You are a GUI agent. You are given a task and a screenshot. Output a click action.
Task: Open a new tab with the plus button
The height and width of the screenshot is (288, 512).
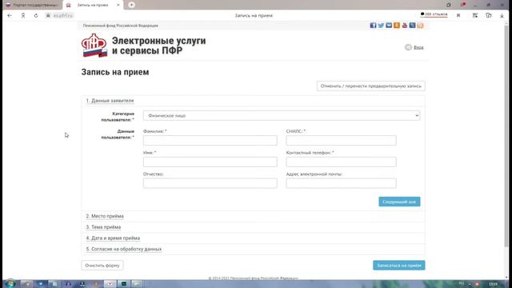(x=131, y=5)
